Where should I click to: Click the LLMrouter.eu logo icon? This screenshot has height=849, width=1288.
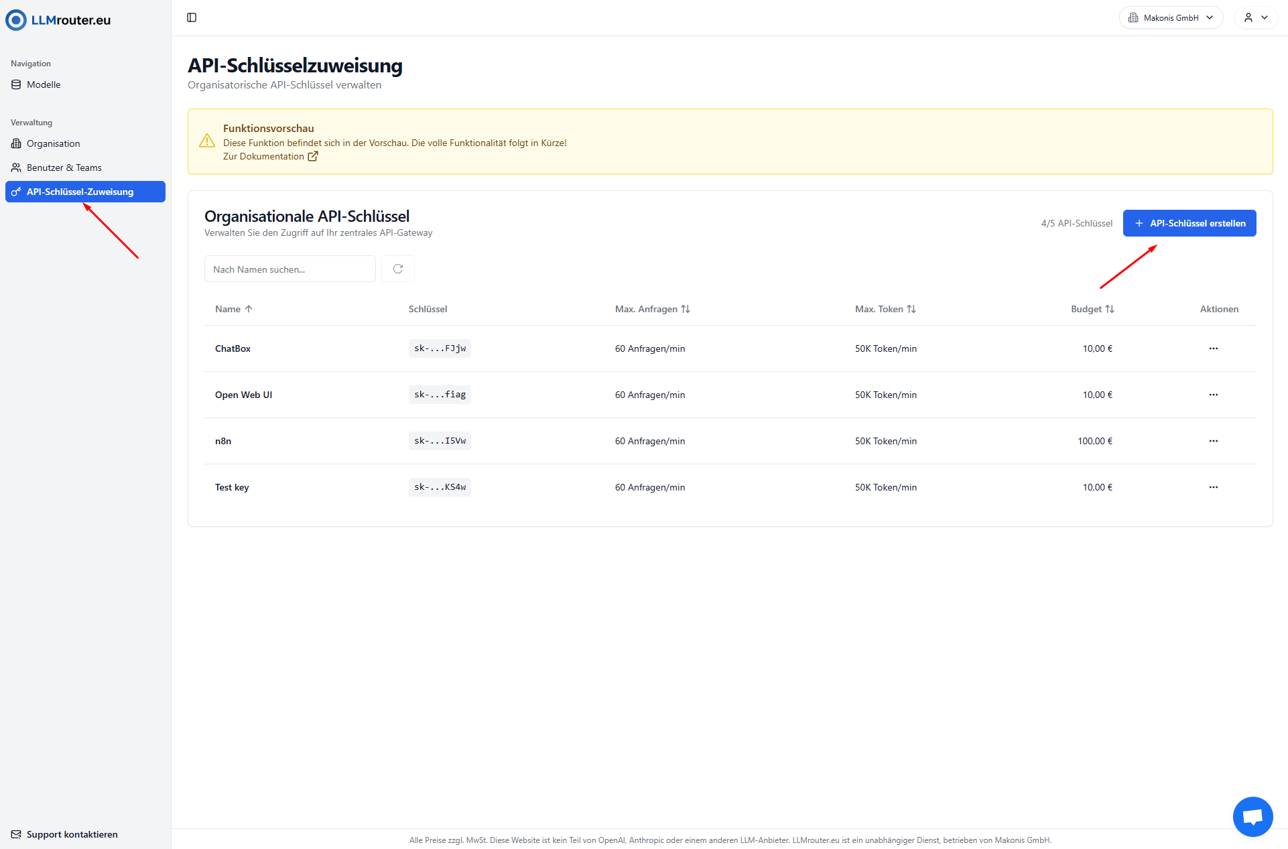pos(15,19)
